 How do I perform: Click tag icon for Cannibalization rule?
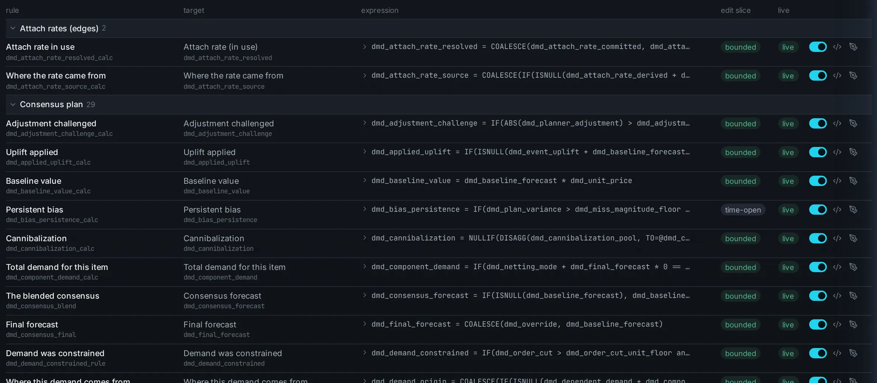click(x=853, y=238)
